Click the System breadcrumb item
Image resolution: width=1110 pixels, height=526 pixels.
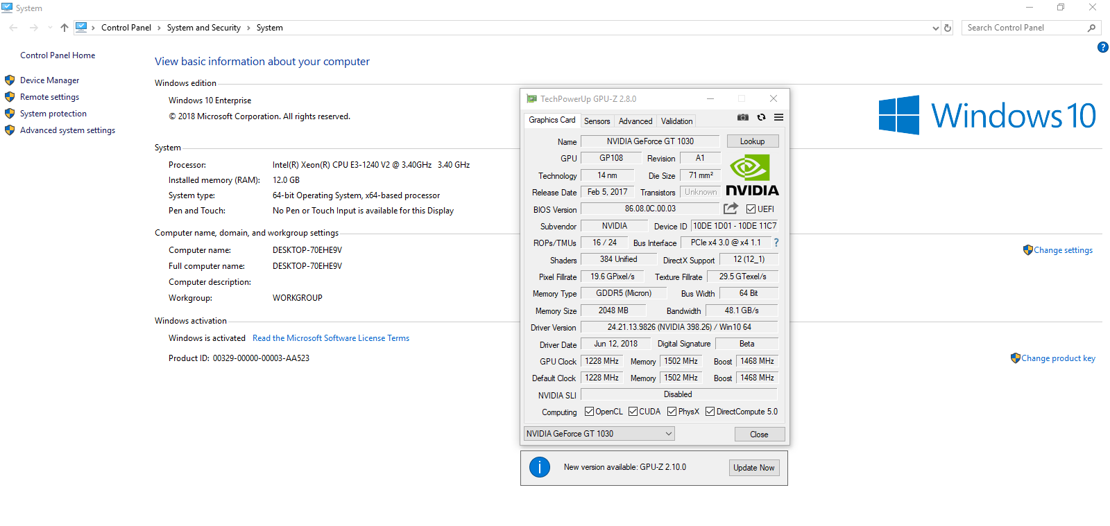pos(269,28)
